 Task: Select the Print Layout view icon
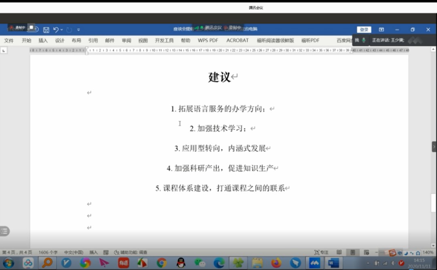[353, 252]
